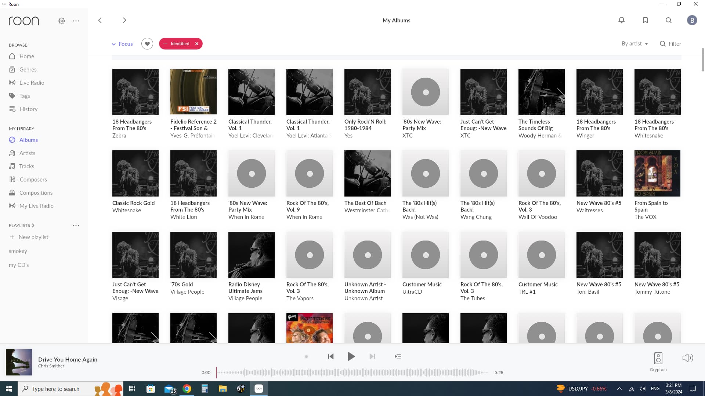The width and height of the screenshot is (705, 396).
Task: Open the Radio Disney Ultimate Jams album title
Action: pyautogui.click(x=245, y=288)
